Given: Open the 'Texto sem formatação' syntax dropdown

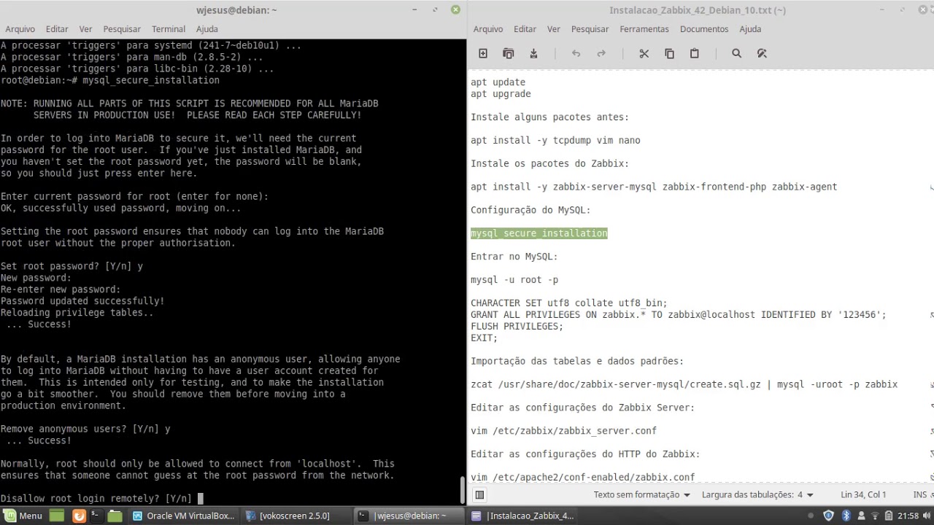Looking at the screenshot, I should tap(641, 495).
